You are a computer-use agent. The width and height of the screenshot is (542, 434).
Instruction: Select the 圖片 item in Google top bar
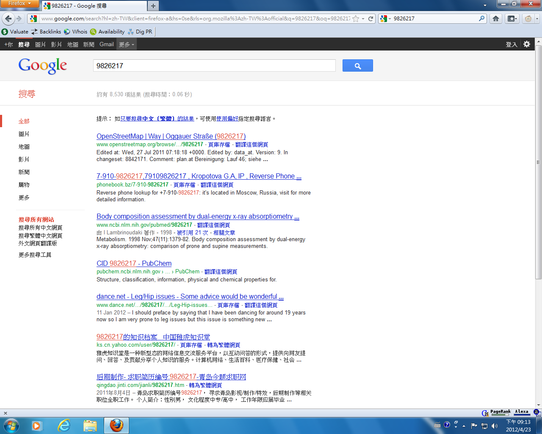41,44
